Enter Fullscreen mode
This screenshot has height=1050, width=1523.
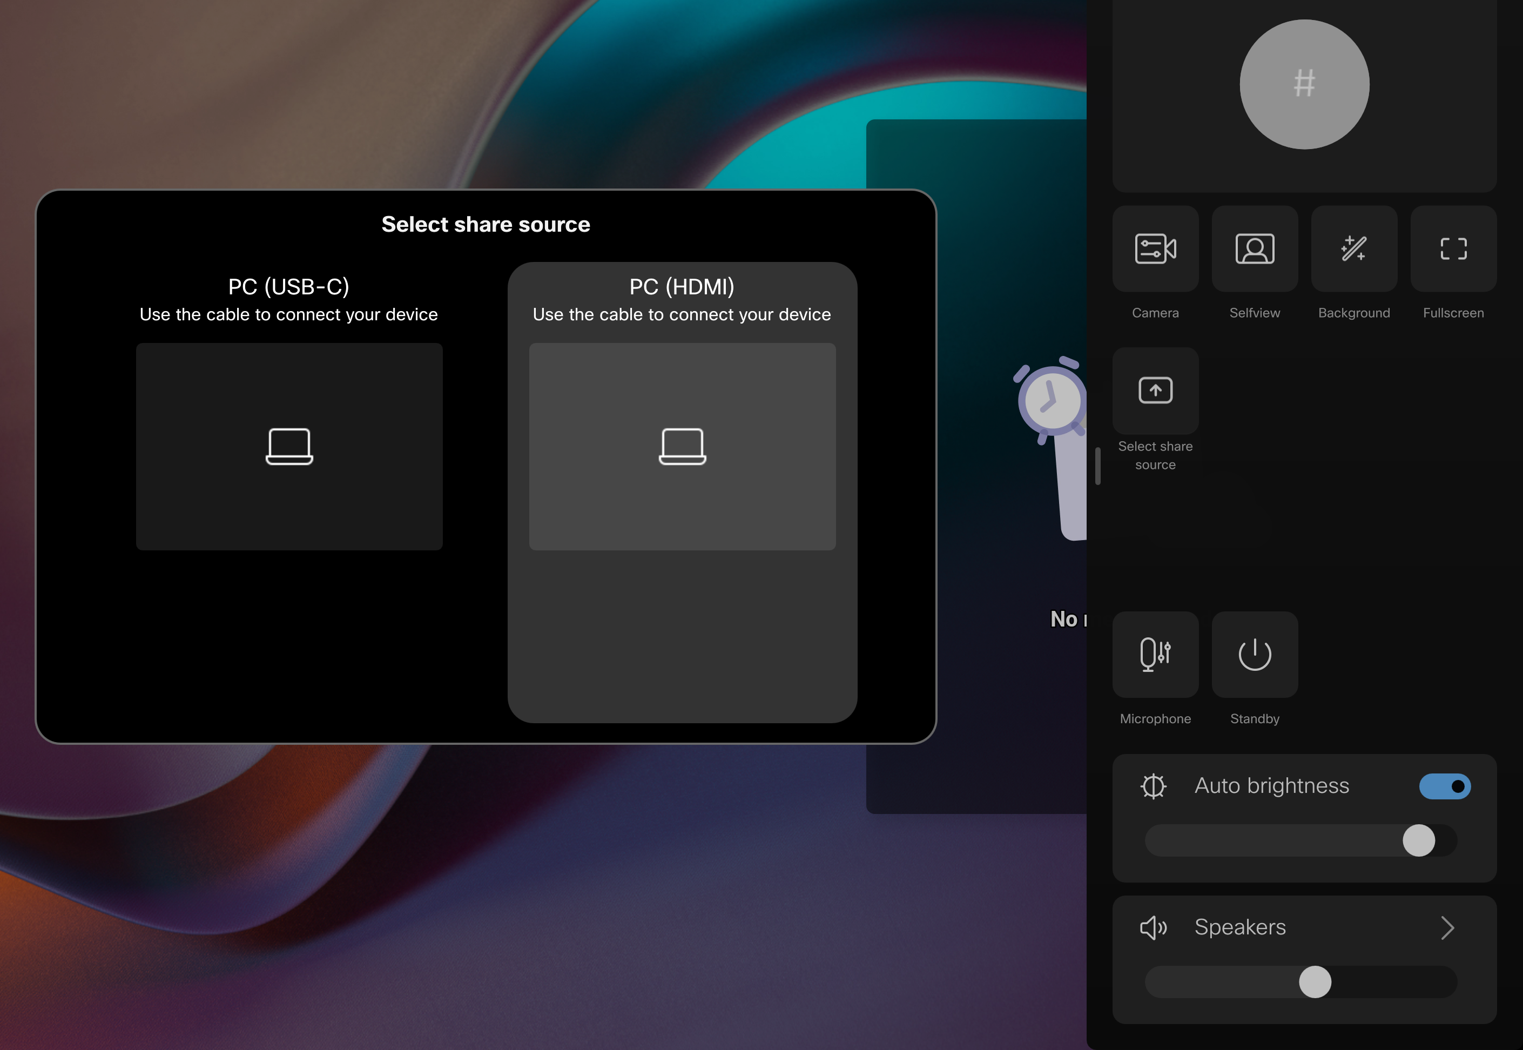pos(1453,248)
